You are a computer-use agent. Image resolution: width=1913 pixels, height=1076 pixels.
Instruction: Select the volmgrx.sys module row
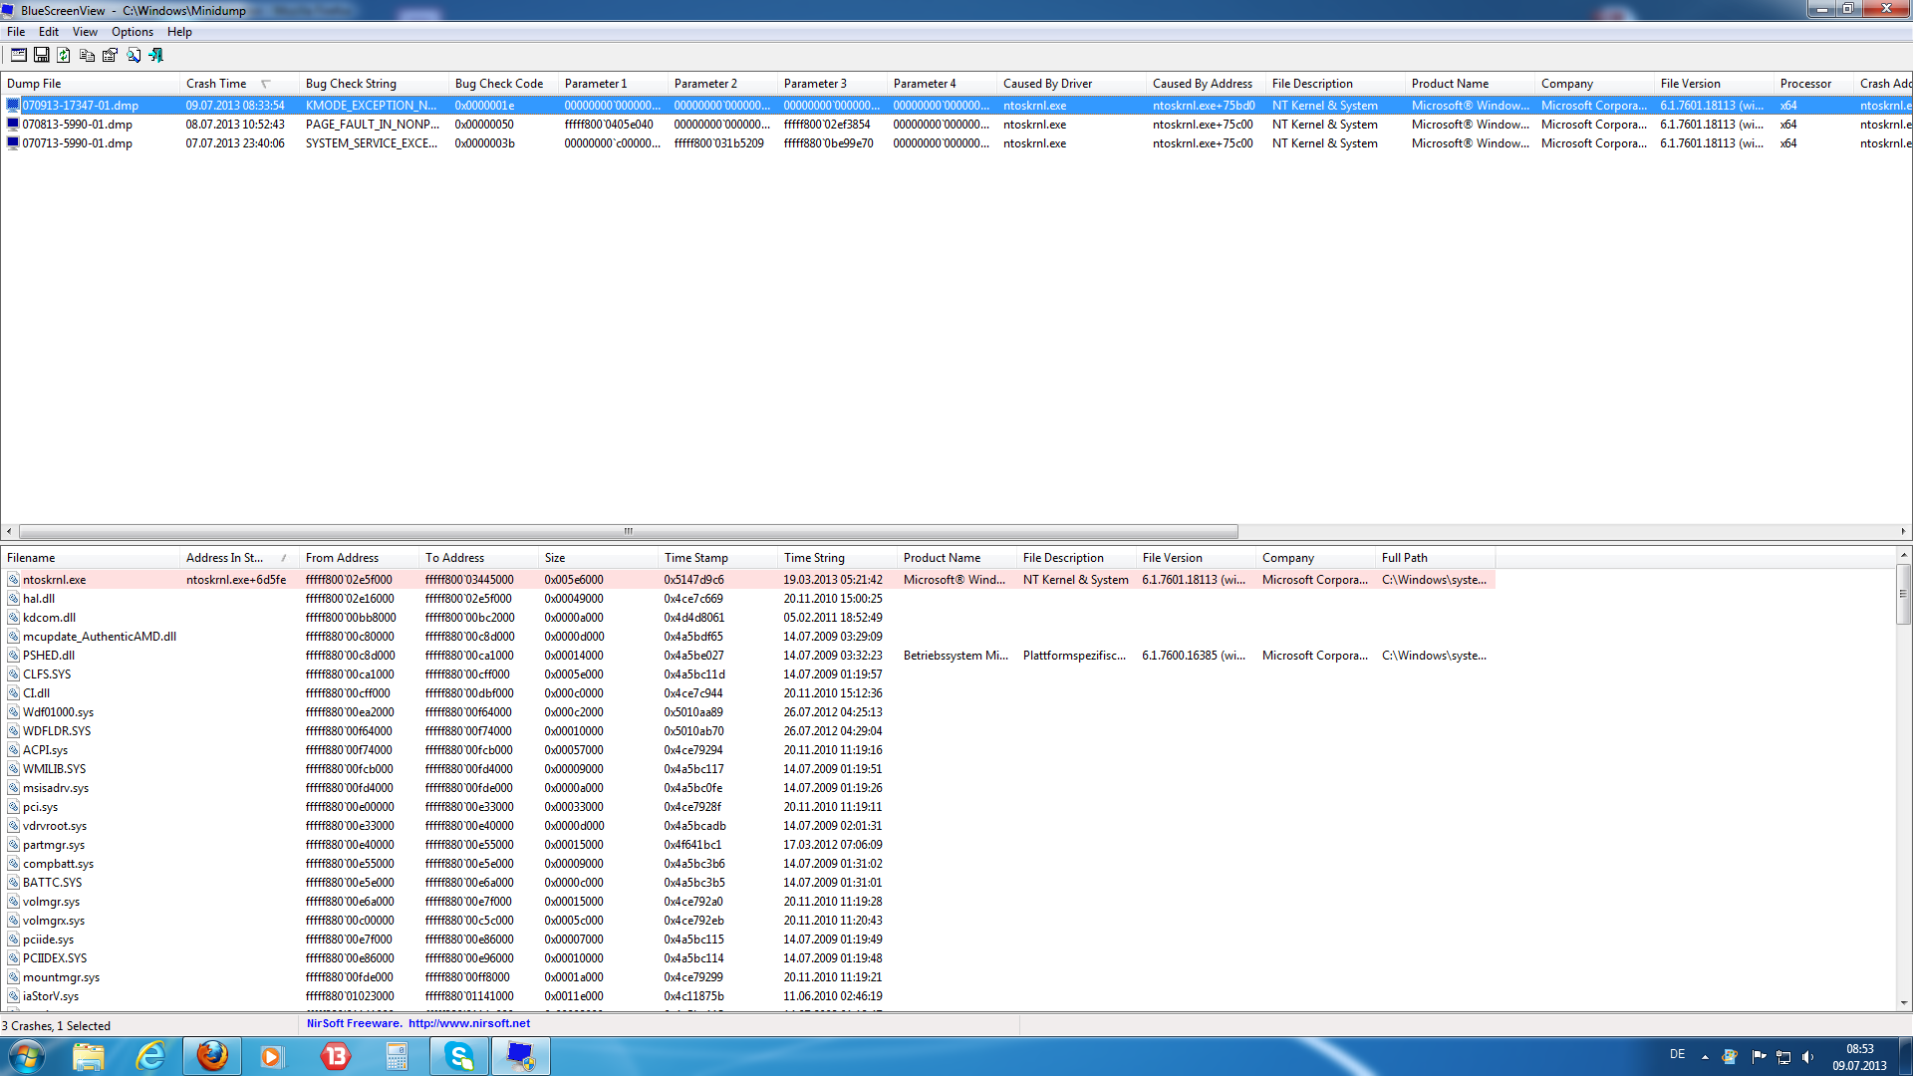coord(748,921)
